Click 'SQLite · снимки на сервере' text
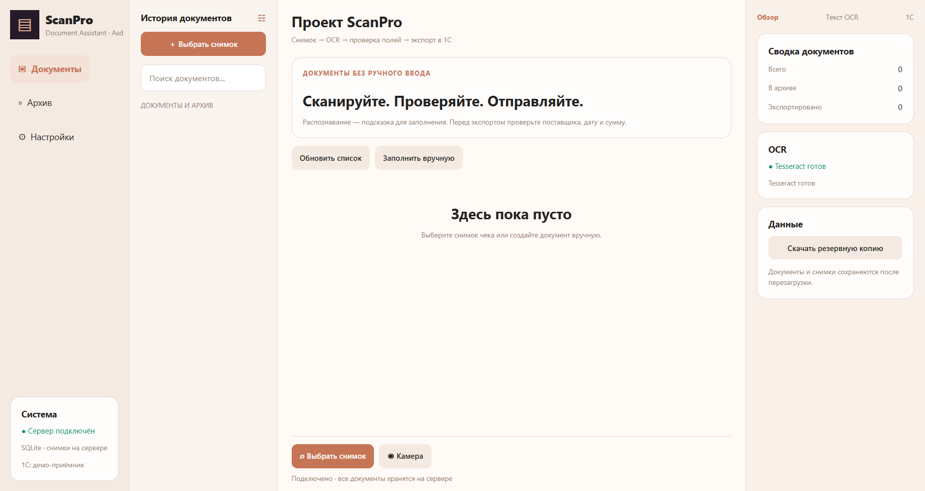 pyautogui.click(x=64, y=448)
